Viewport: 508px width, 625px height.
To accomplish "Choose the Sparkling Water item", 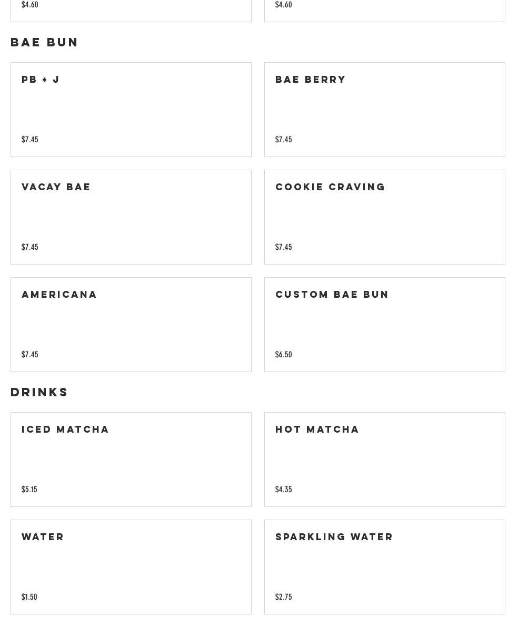I will tap(384, 567).
